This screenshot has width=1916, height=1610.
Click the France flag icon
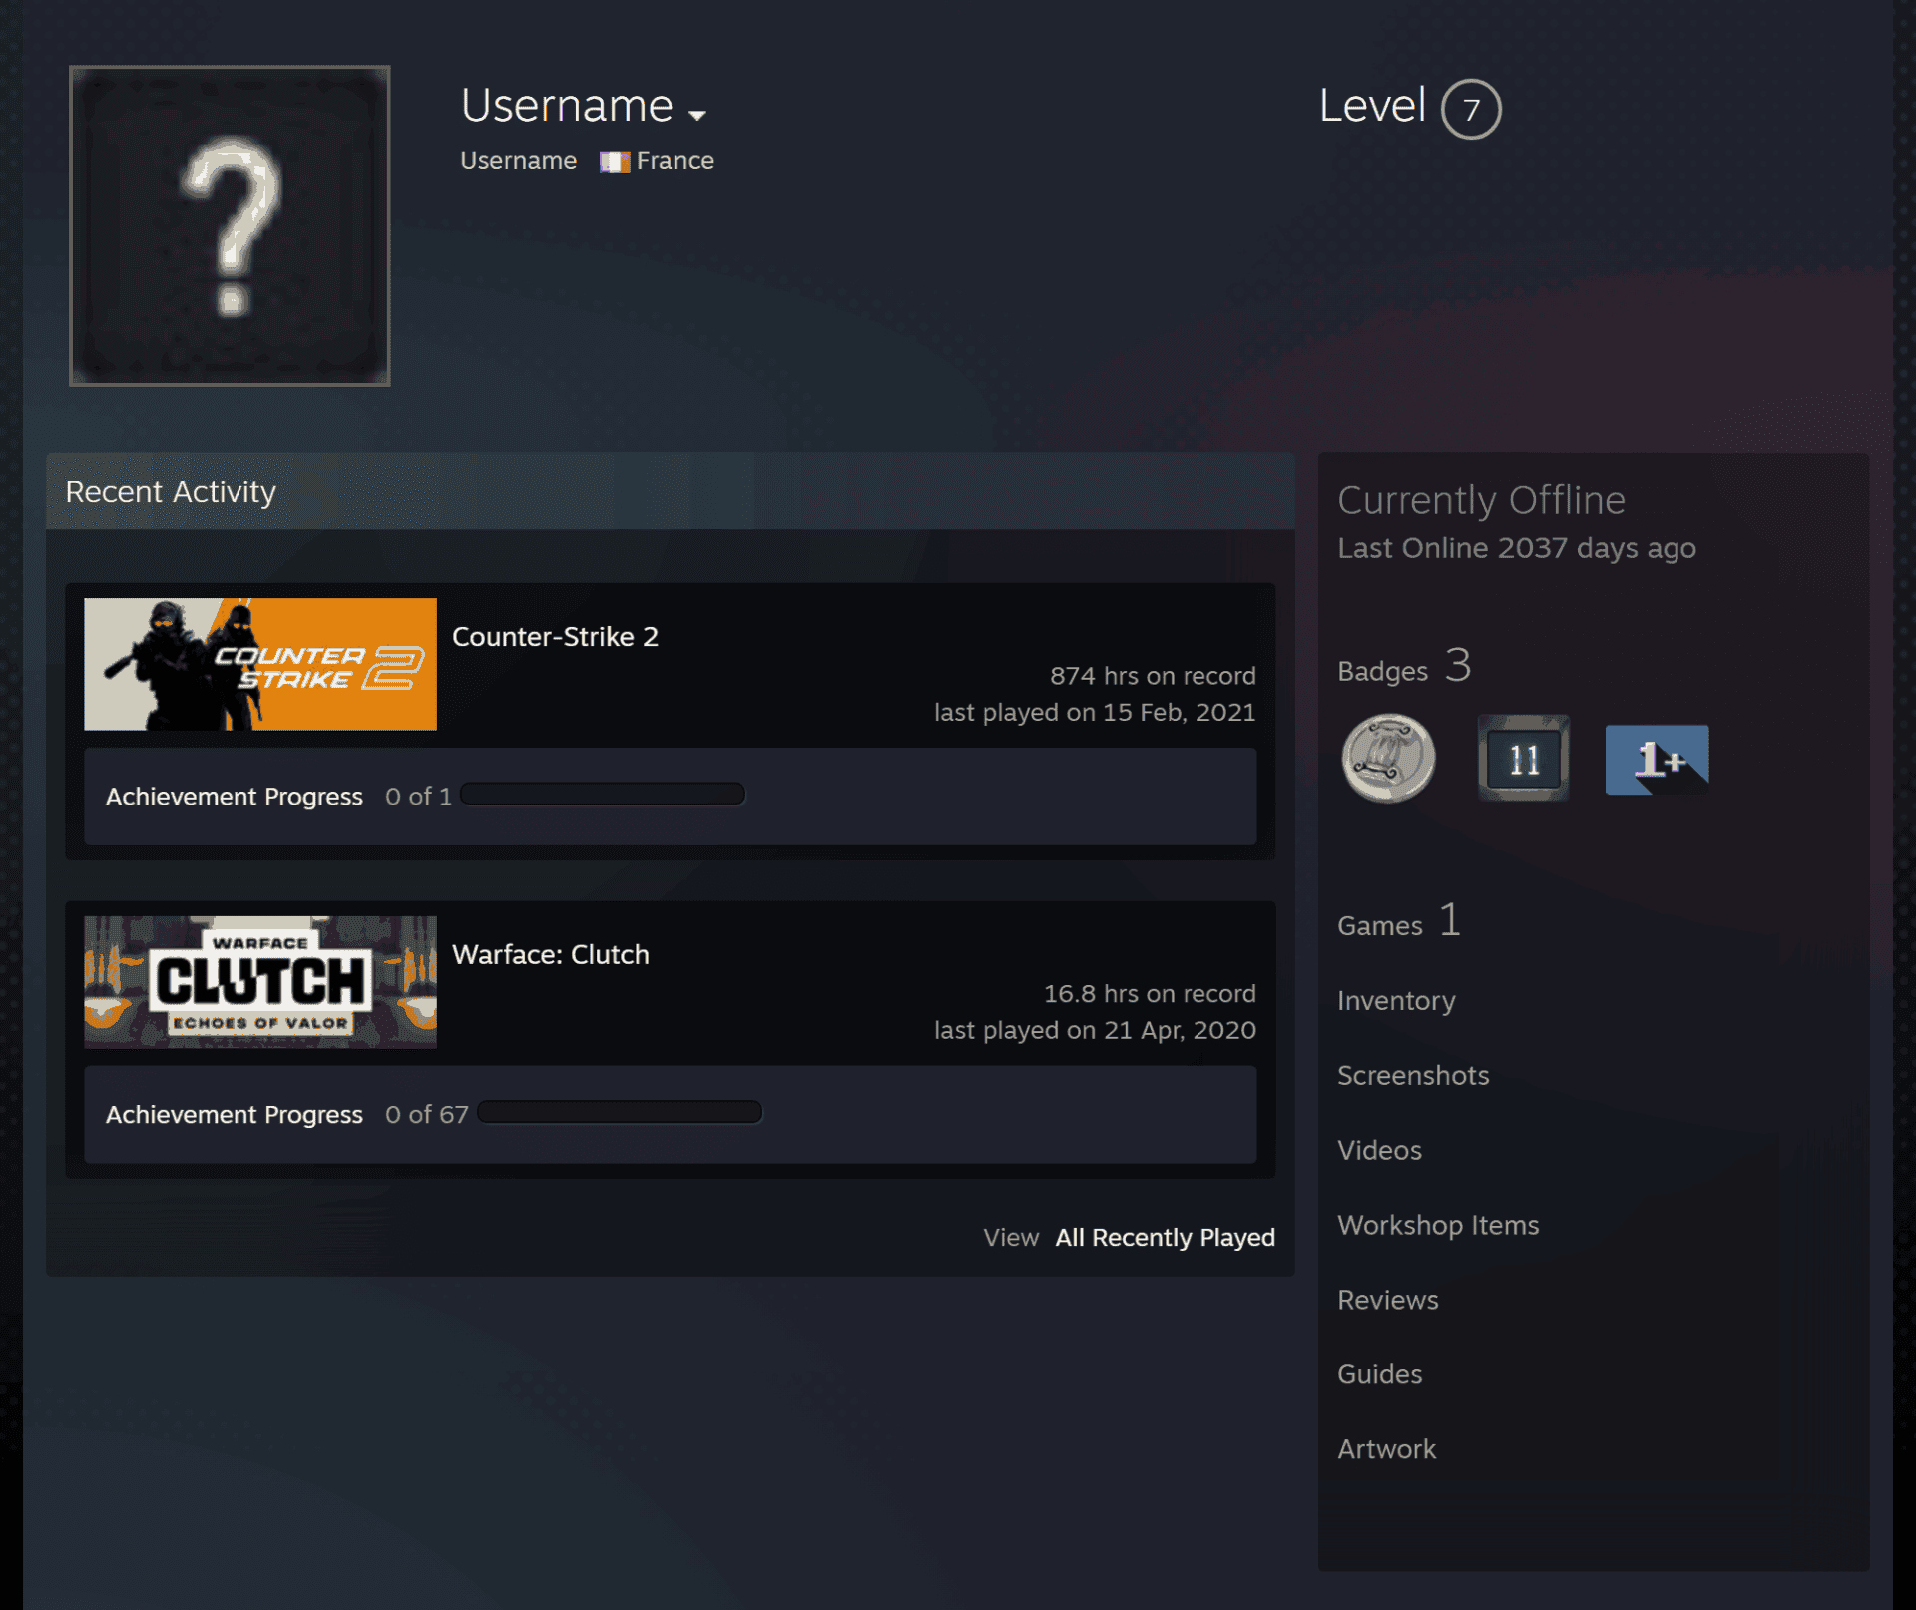click(614, 162)
